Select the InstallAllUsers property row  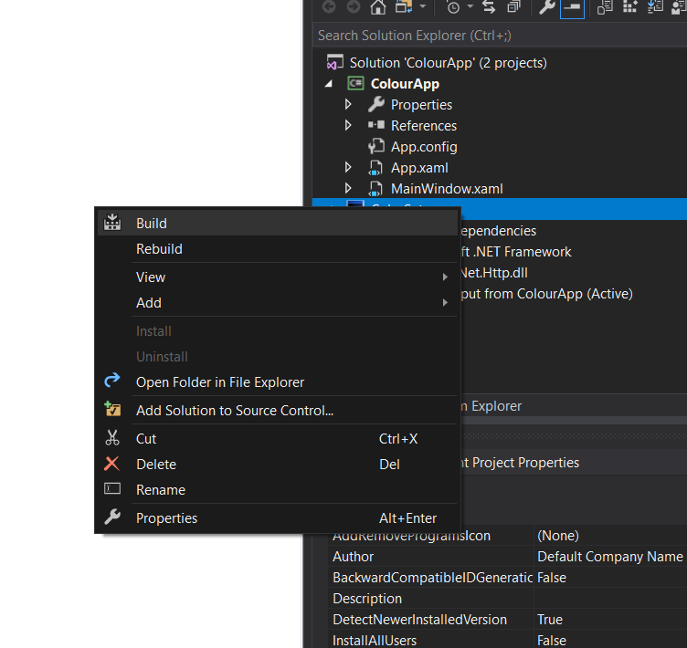coord(431,640)
